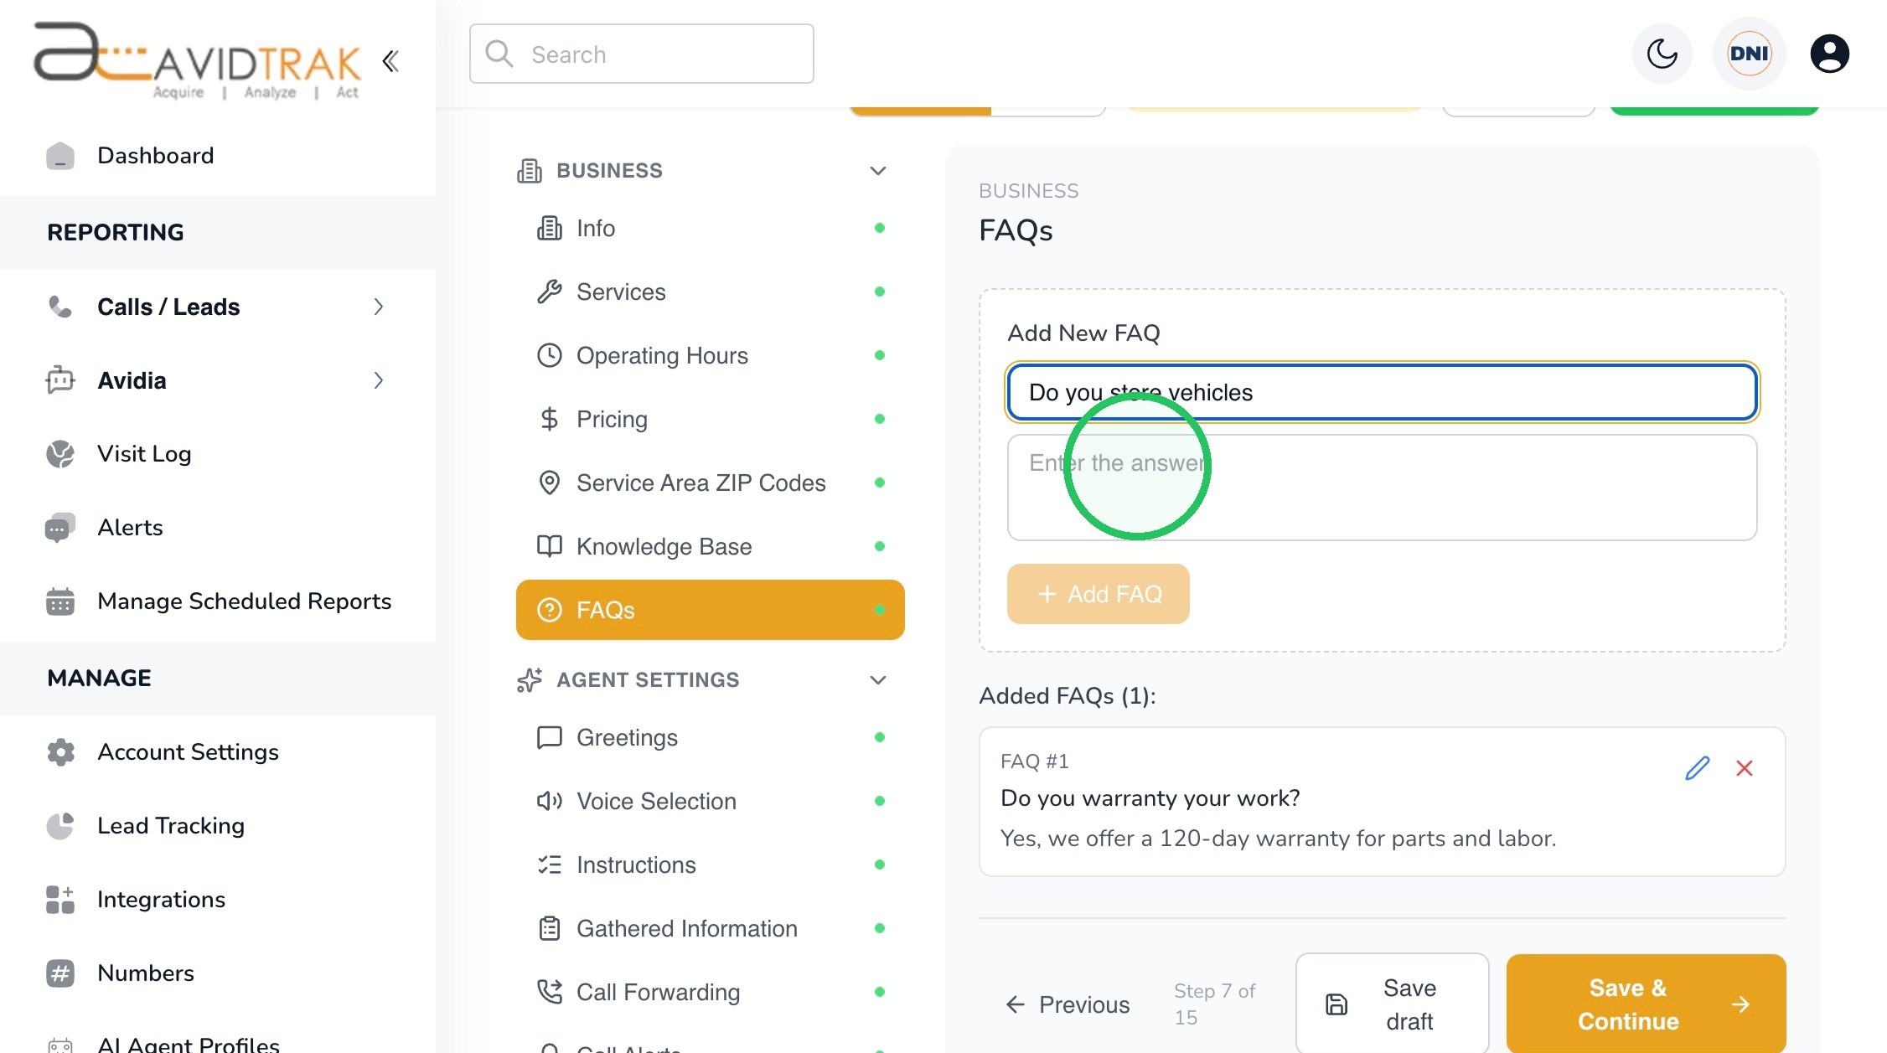Viewport: 1887px width, 1053px height.
Task: Open the user profile avatar
Action: [1829, 54]
